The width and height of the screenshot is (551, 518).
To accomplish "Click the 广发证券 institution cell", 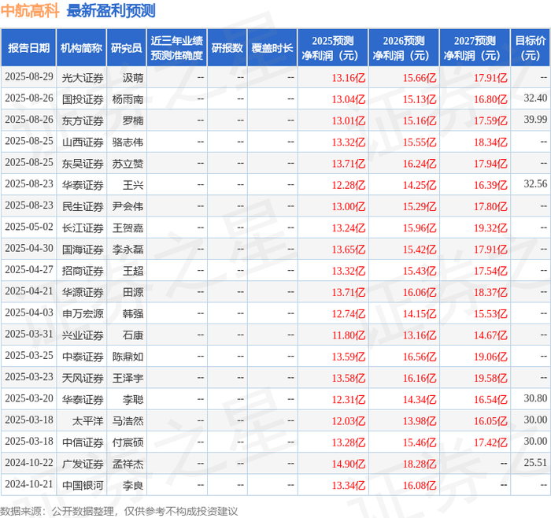I will coord(83,464).
